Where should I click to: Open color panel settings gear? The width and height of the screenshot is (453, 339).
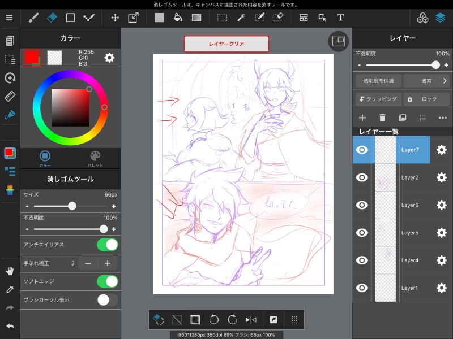(109, 58)
